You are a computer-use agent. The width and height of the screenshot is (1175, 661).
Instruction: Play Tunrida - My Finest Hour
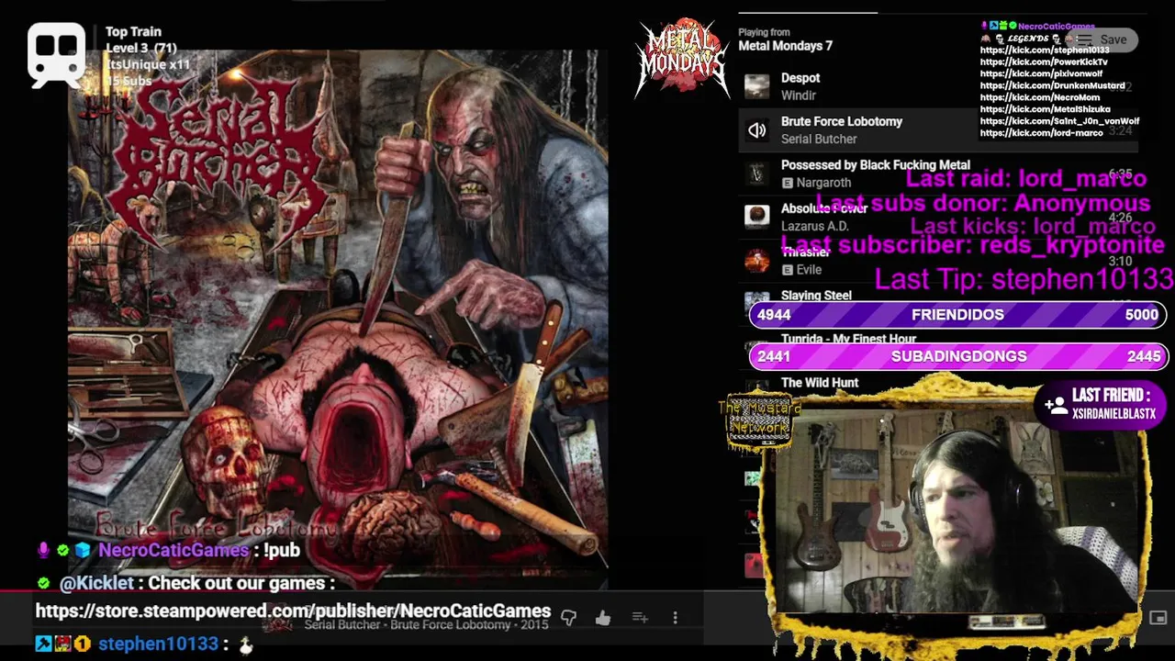(848, 339)
